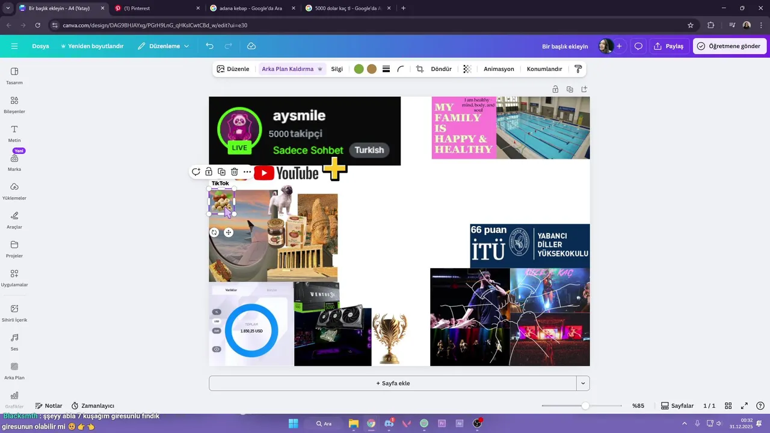
Task: Open the Uygulamalar apps panel
Action: point(14,278)
